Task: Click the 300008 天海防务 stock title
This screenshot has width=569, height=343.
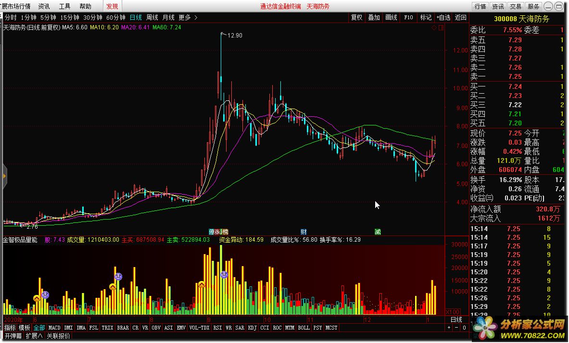Action: 521,19
